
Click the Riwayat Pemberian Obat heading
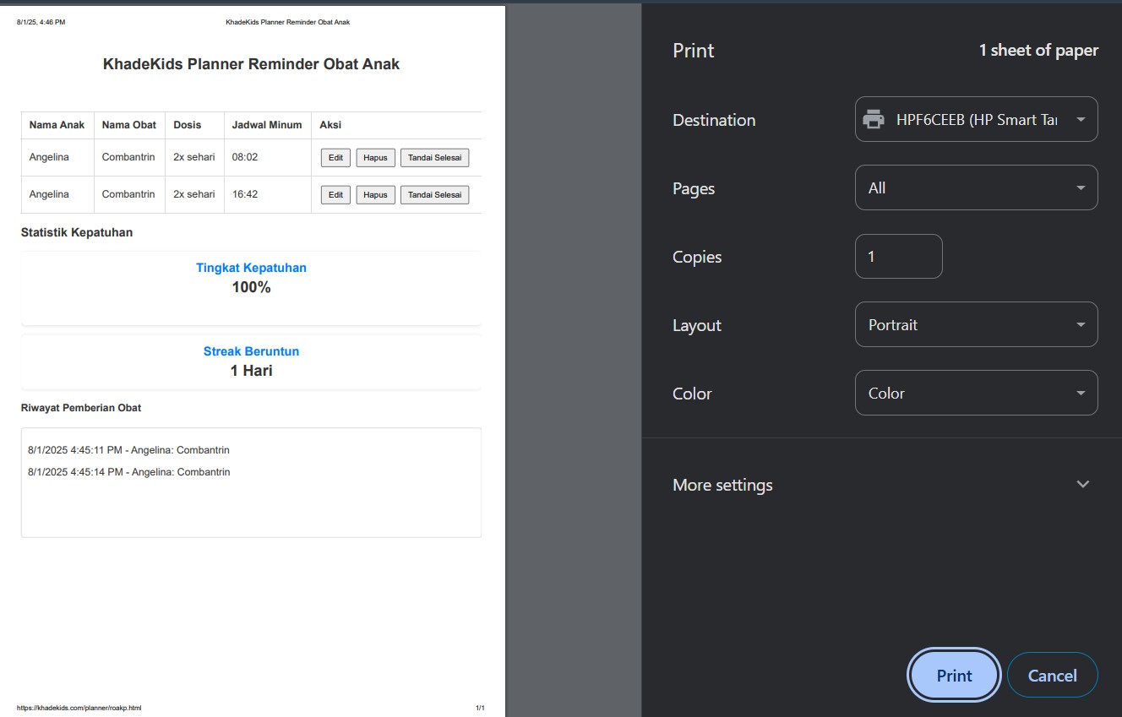coord(81,408)
